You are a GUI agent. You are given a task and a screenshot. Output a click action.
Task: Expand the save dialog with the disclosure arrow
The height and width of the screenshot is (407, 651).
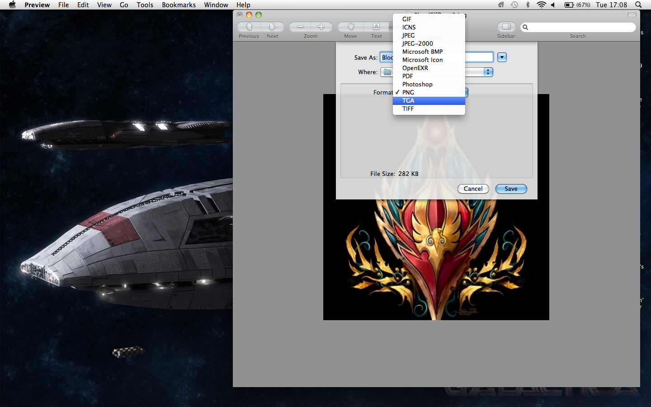click(502, 57)
